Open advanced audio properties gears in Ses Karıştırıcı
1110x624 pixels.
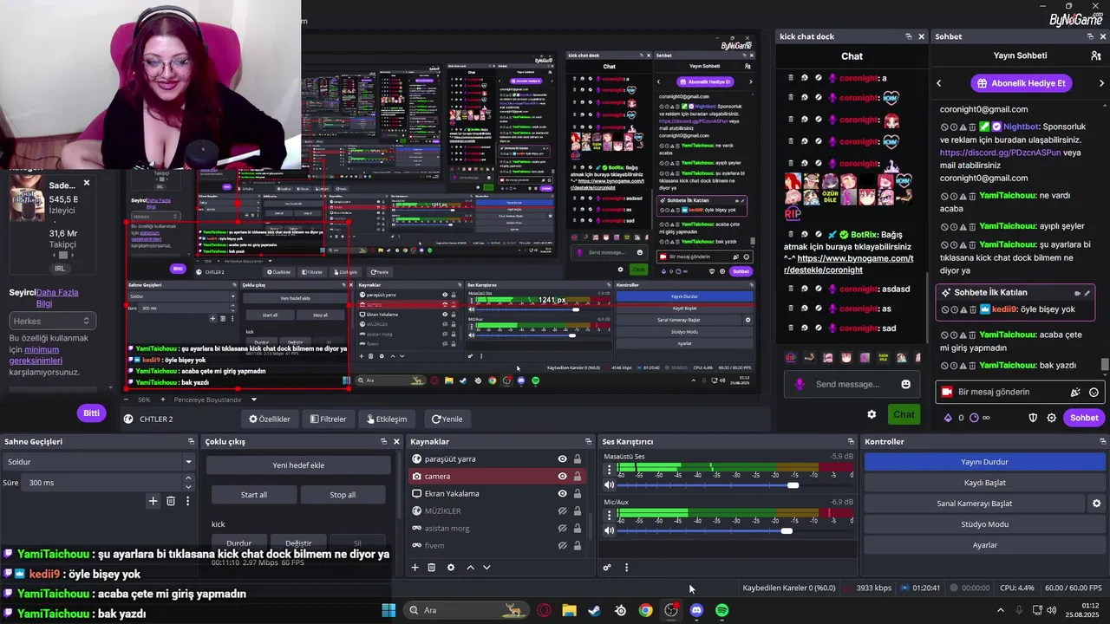tap(607, 568)
